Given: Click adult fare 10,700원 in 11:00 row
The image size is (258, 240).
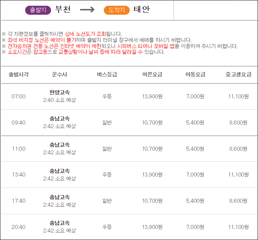Looking at the screenshot, I should click(x=152, y=149).
